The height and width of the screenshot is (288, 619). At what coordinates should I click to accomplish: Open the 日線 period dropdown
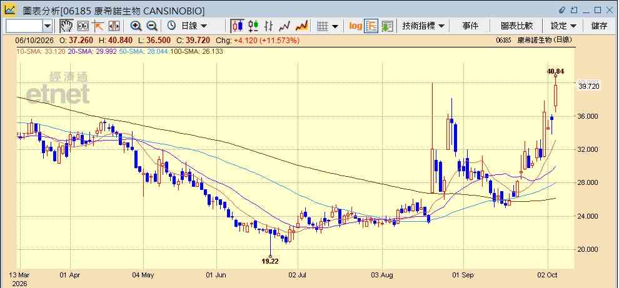click(x=194, y=26)
